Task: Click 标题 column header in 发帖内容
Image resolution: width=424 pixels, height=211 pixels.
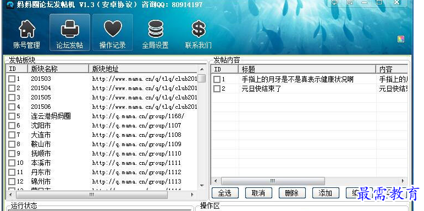Action: pos(307,69)
